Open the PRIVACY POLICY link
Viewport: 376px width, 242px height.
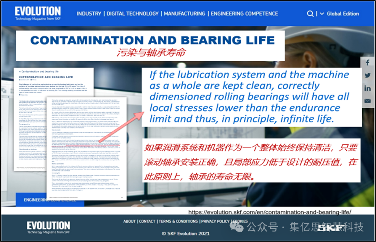(x=215, y=221)
